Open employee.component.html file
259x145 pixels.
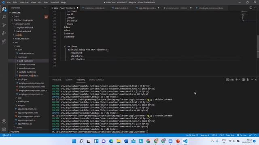click(32, 87)
